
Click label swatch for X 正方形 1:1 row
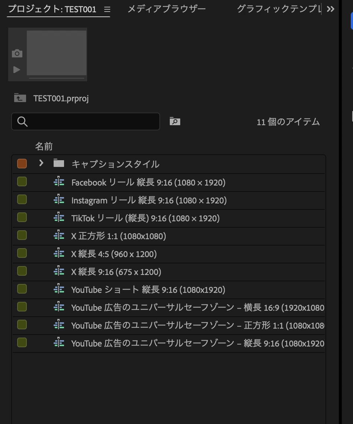coord(22,235)
